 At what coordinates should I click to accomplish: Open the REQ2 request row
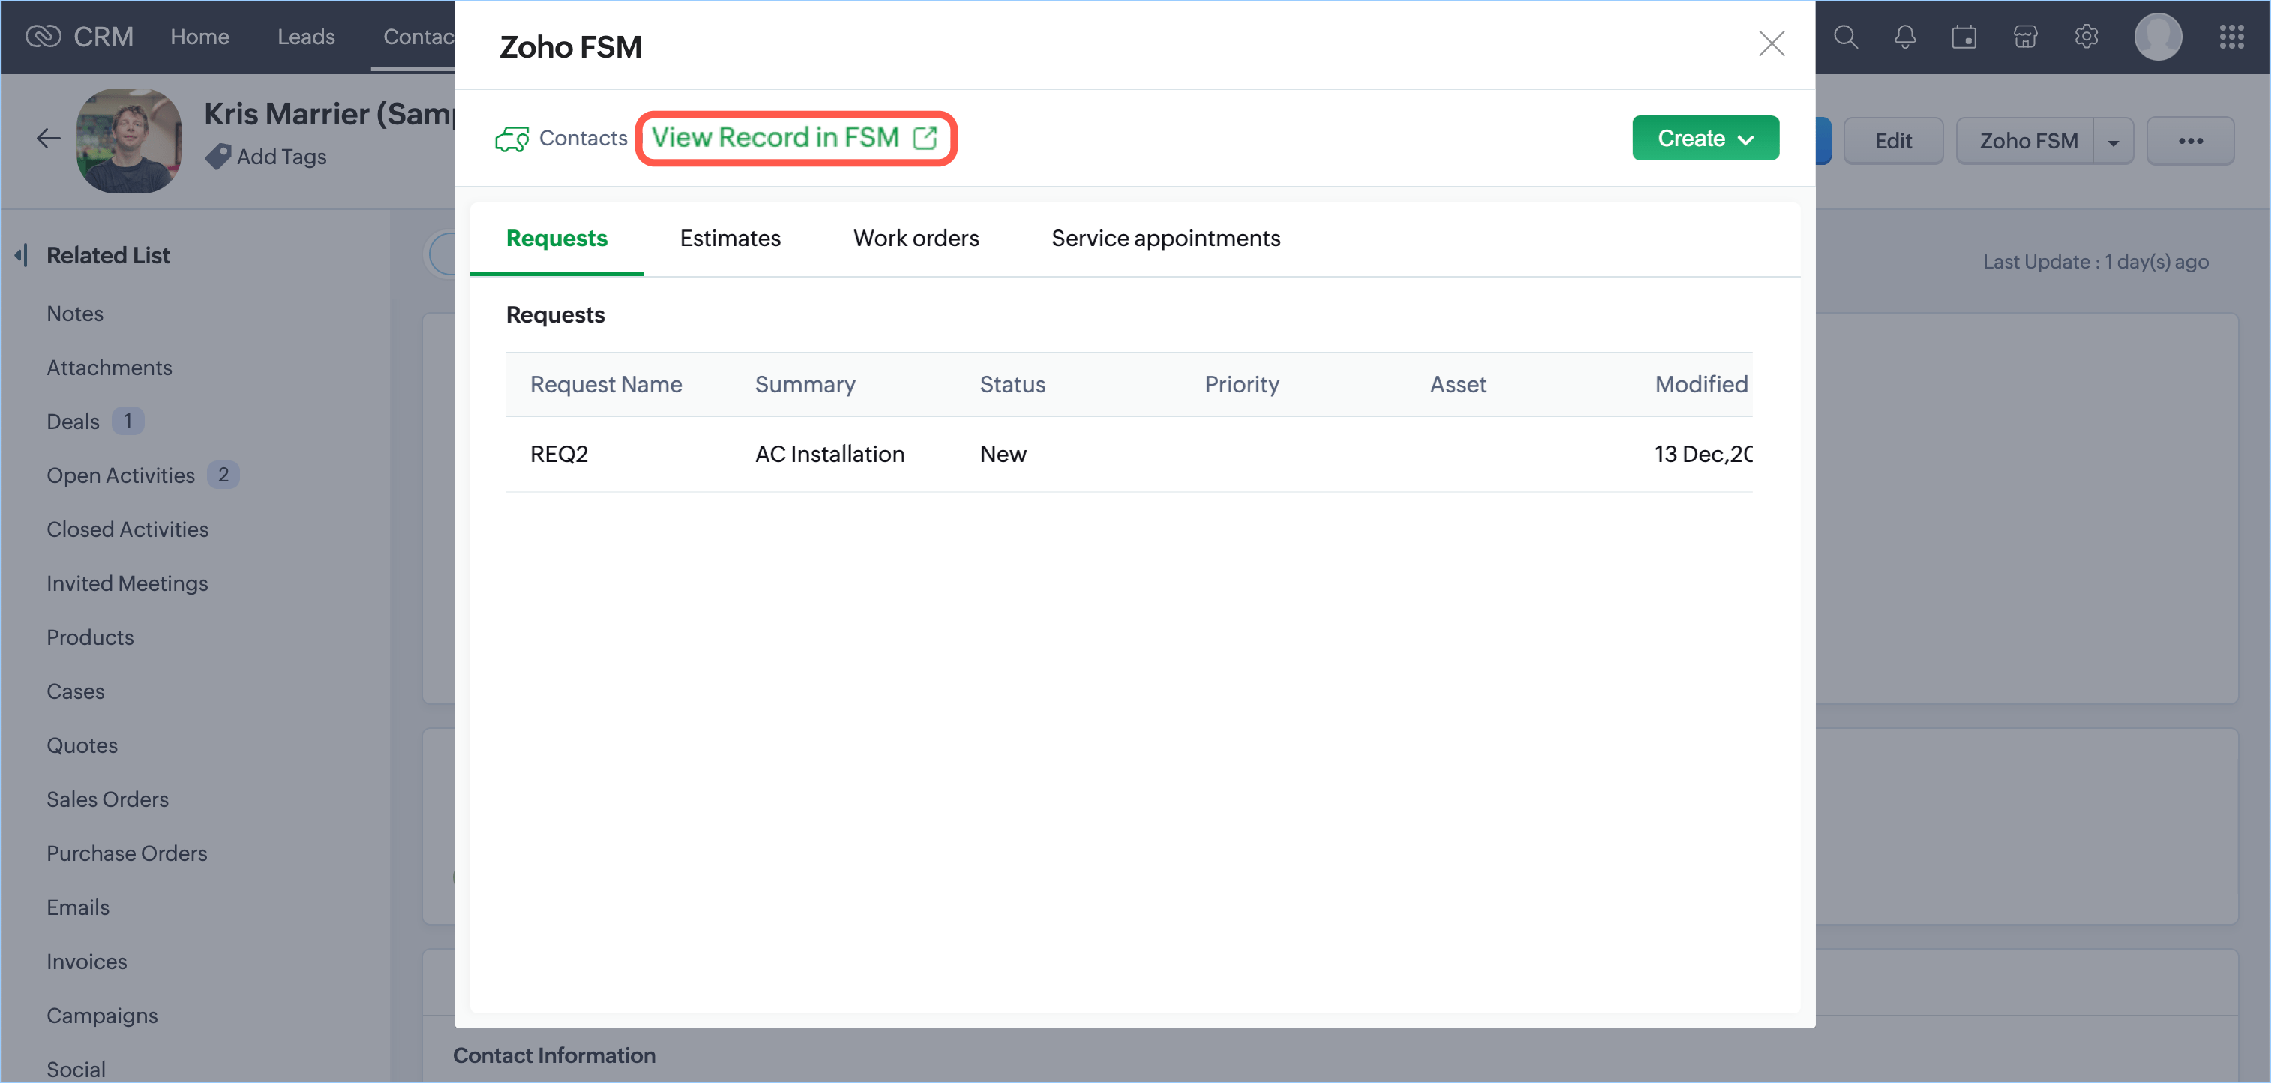point(559,454)
